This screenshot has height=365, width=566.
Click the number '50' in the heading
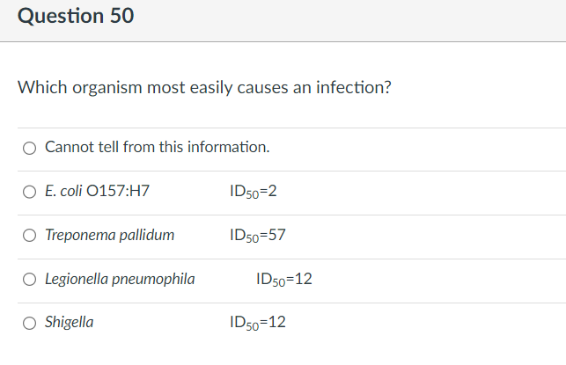click(x=122, y=16)
